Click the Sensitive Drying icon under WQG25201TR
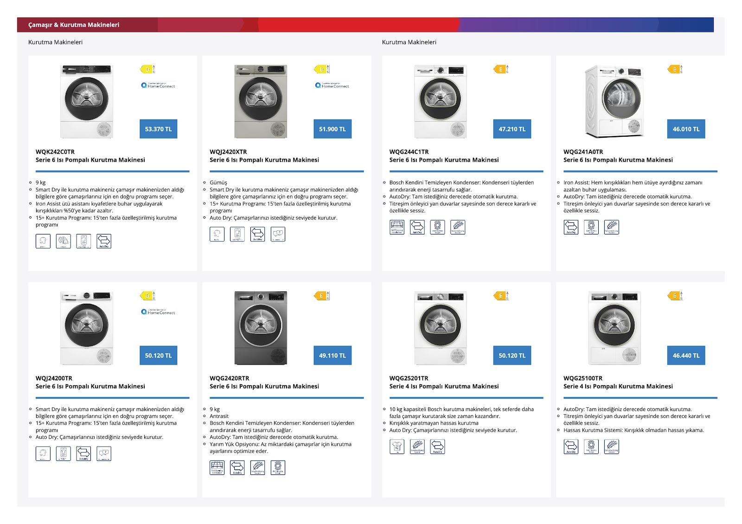742x524 pixels. pos(417,447)
